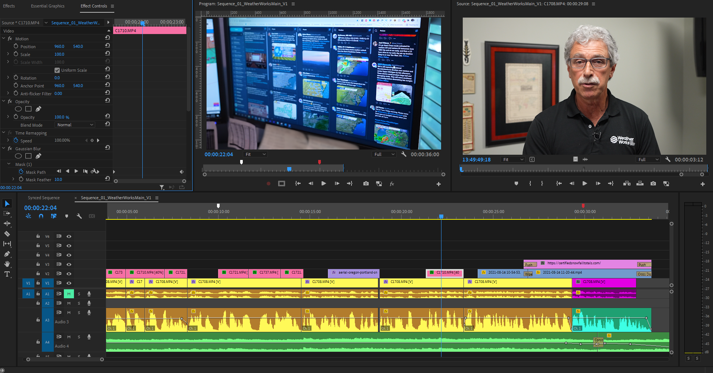
Task: Click Filter properties funnel in Effect Controls
Action: [162, 187]
